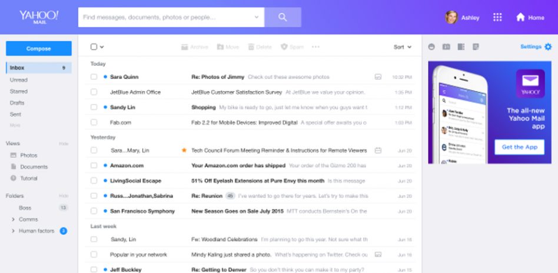Show More mailbox folders
This screenshot has height=273, width=558.
(x=15, y=125)
